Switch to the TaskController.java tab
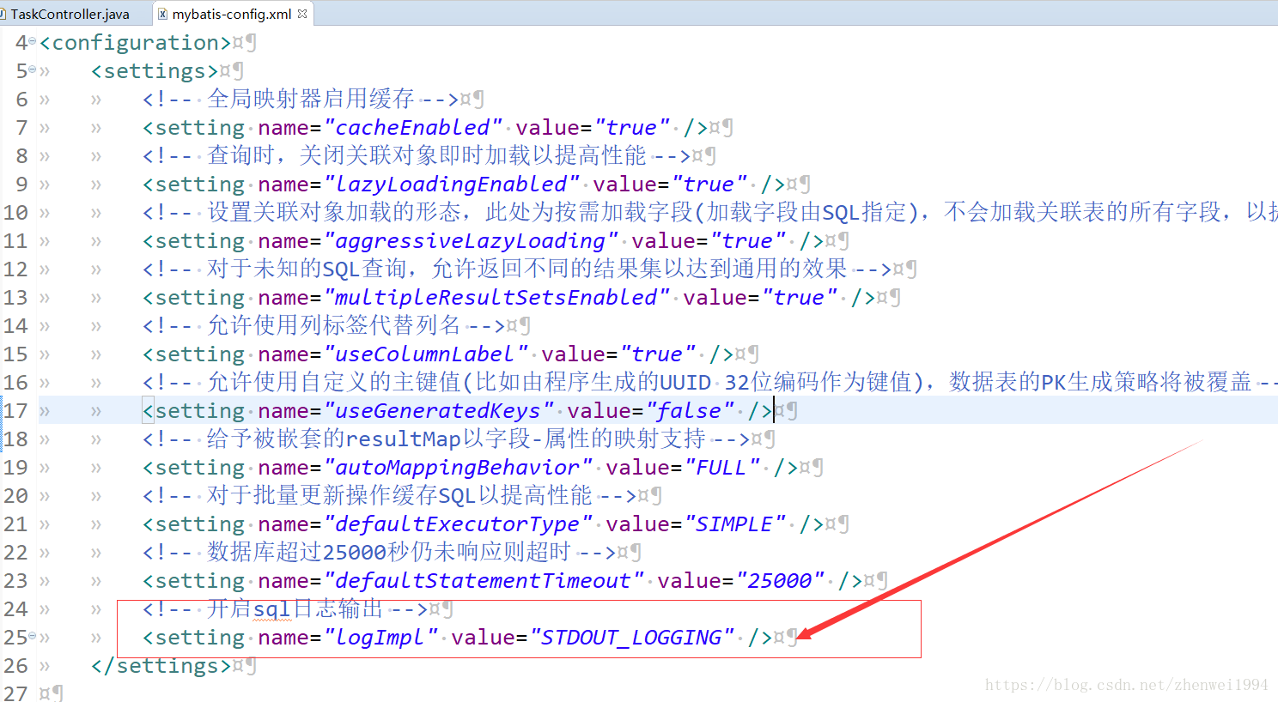The width and height of the screenshot is (1278, 702). tap(69, 14)
